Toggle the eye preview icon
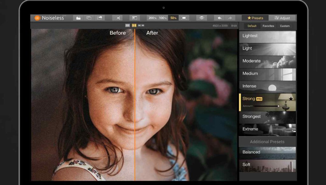 pos(202,18)
